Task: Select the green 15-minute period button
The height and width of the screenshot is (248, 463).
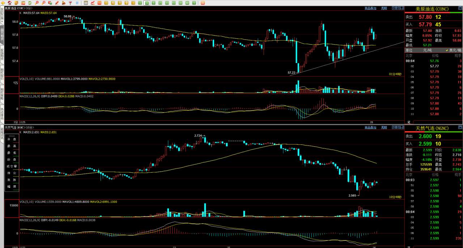Action: [160, 3]
